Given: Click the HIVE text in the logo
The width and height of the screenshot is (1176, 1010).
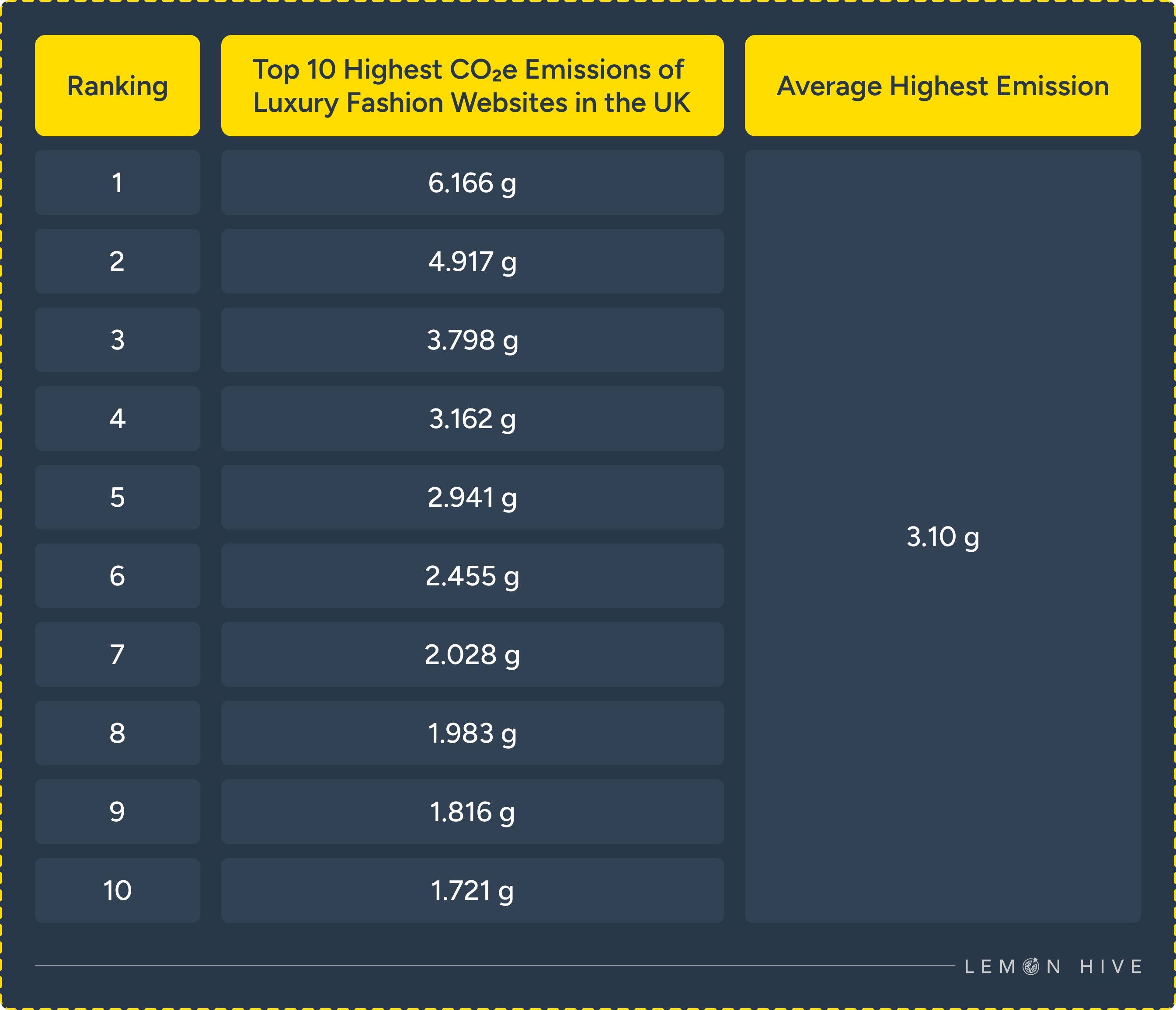Looking at the screenshot, I should [1111, 967].
